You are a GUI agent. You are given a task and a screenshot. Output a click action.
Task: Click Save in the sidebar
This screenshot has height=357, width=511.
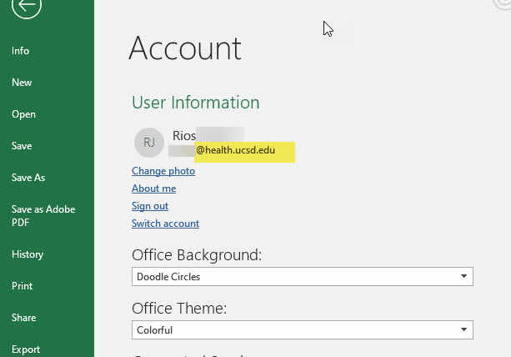point(22,146)
